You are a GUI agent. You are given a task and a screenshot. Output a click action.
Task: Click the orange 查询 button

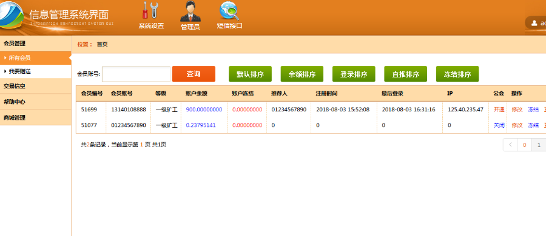pyautogui.click(x=194, y=74)
